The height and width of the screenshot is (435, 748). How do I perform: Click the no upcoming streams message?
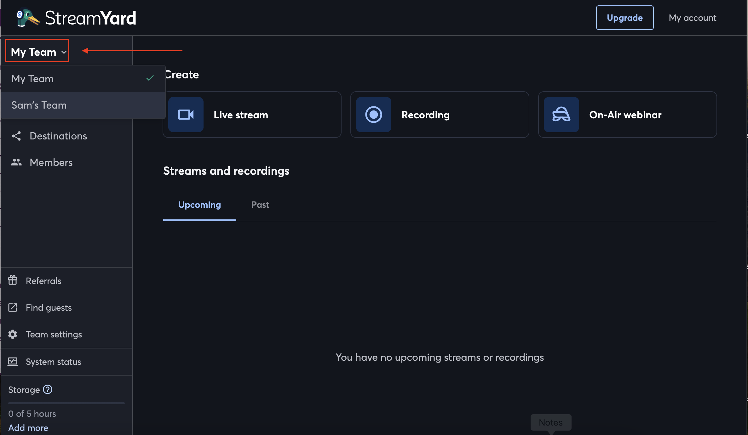click(x=440, y=358)
